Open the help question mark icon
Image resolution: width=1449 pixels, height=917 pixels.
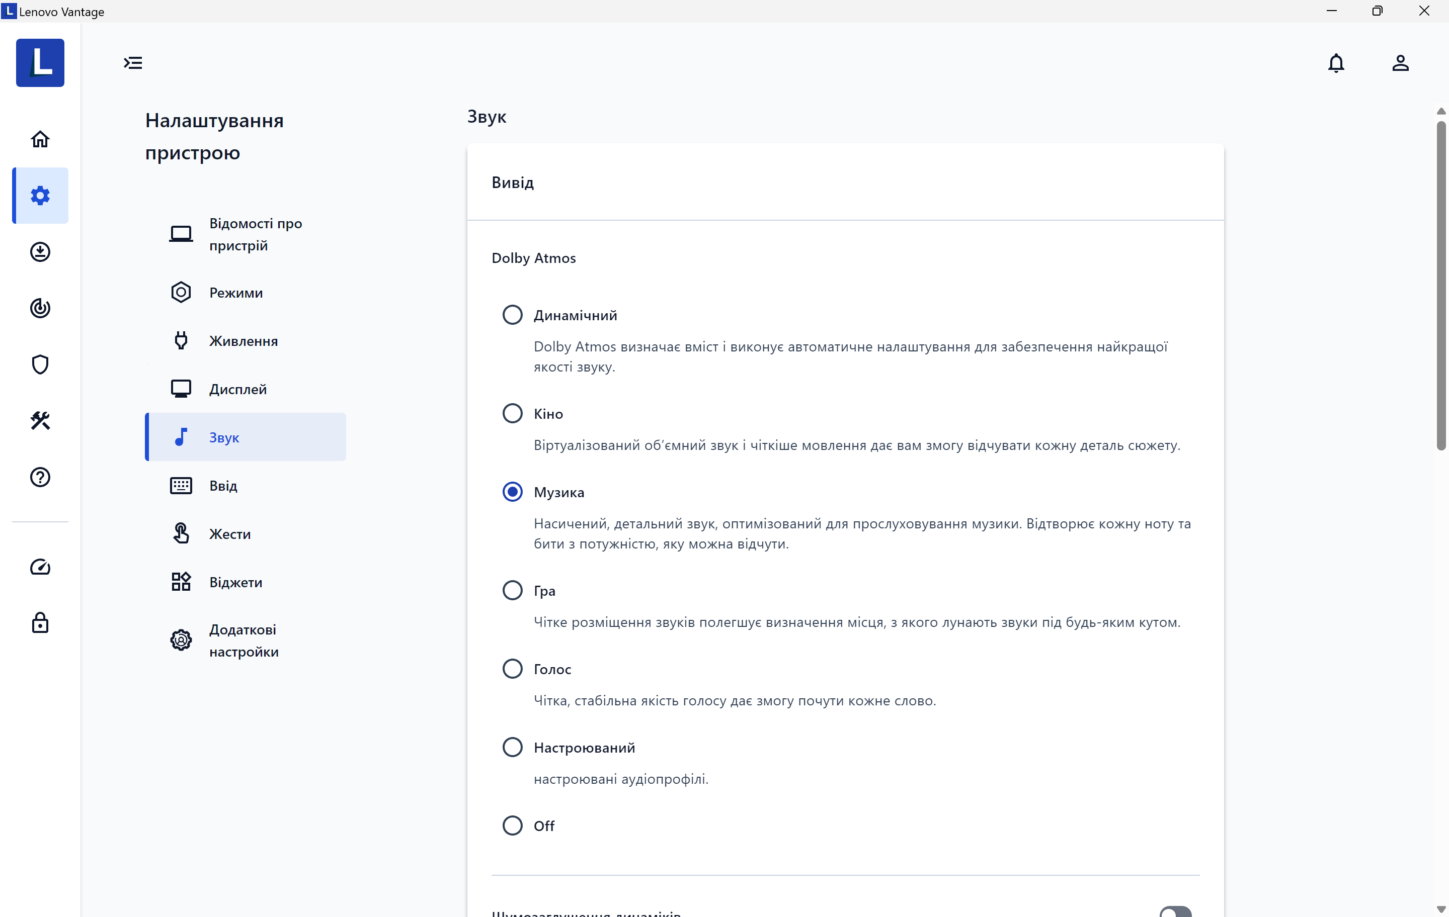[40, 477]
